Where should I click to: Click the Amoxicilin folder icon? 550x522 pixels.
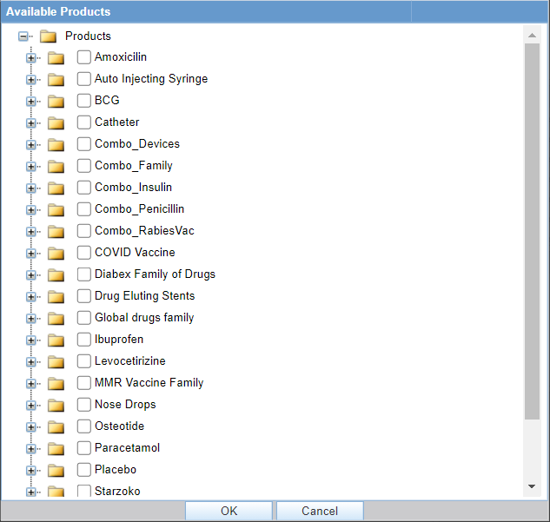tap(56, 58)
